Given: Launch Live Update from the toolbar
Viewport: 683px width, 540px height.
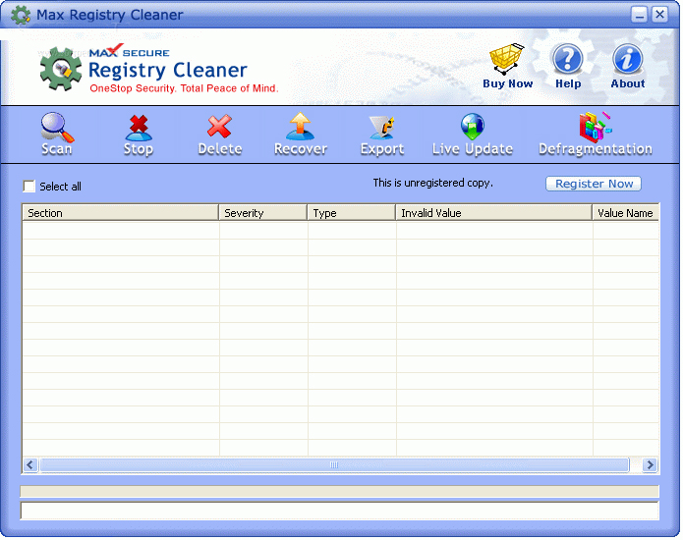Looking at the screenshot, I should coord(472,134).
